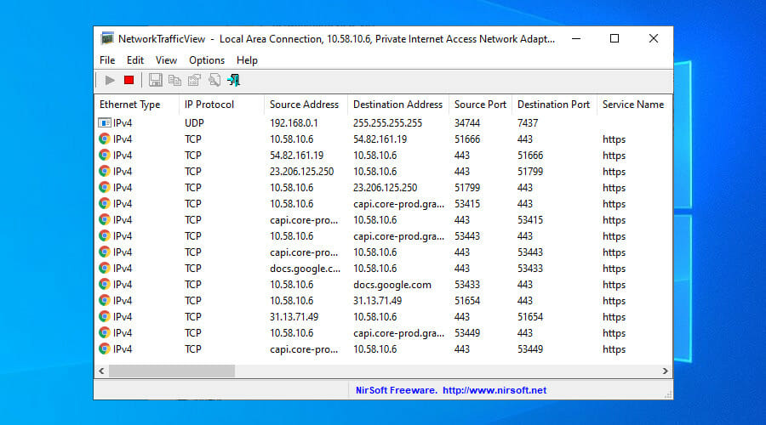Click Chrome icon on destination port 53415 row
Screen dimensions: 766x425
pos(104,219)
